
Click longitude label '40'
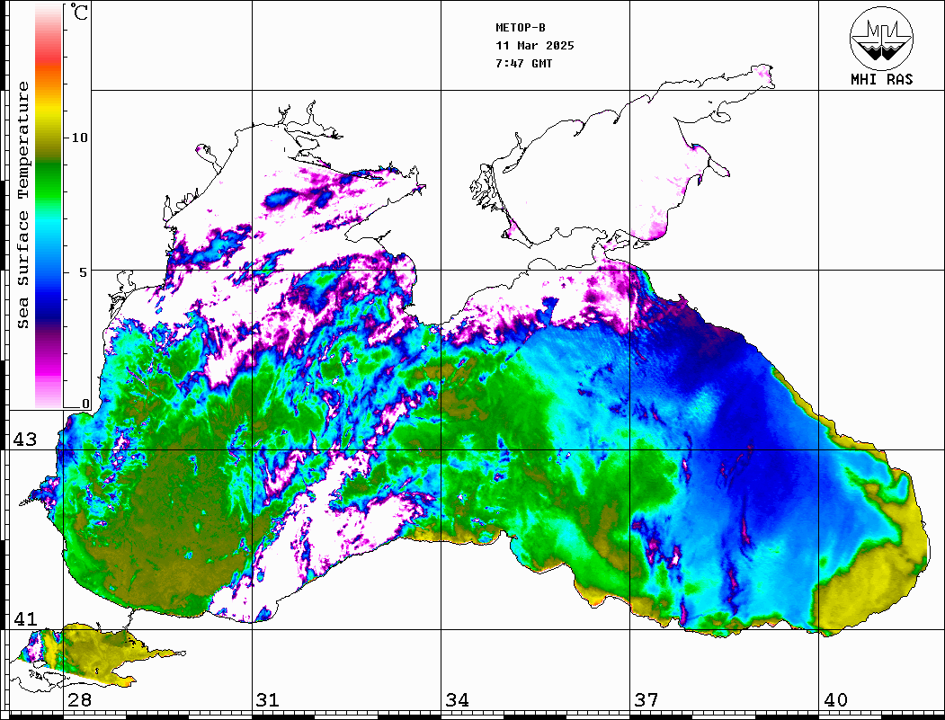click(835, 700)
